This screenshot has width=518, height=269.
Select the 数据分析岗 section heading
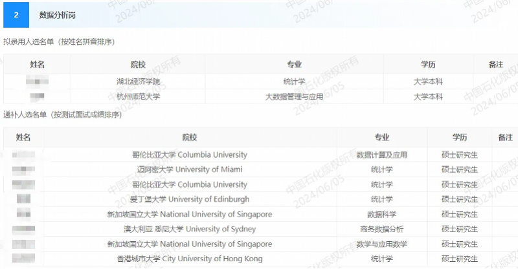(x=58, y=14)
